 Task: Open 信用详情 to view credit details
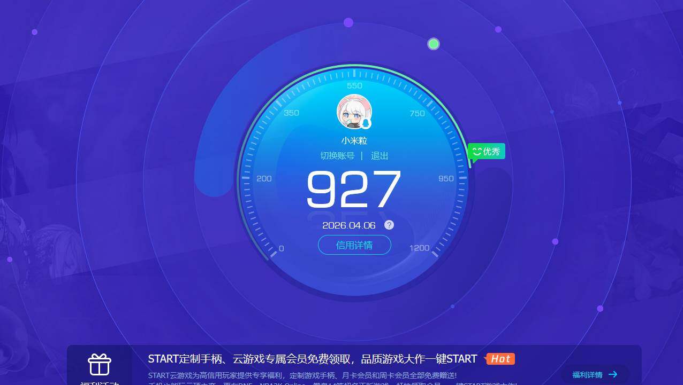(x=354, y=245)
